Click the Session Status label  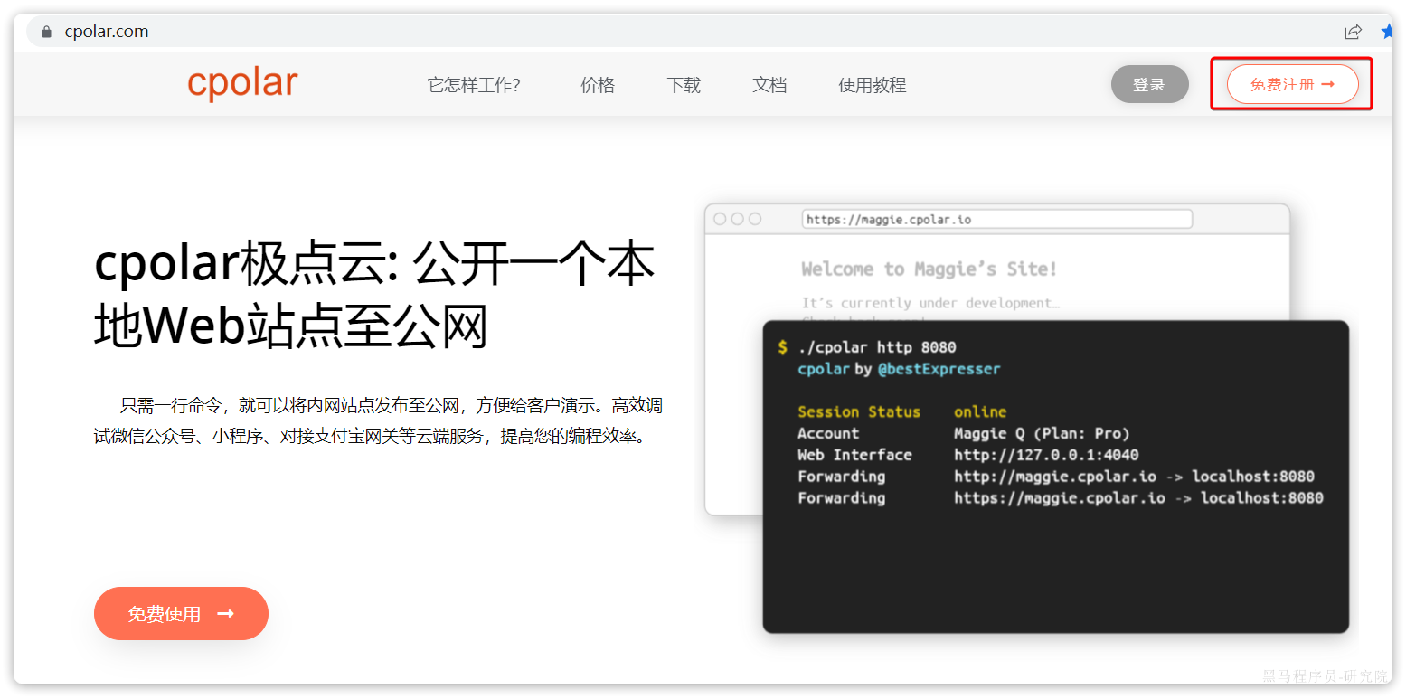pyautogui.click(x=859, y=411)
